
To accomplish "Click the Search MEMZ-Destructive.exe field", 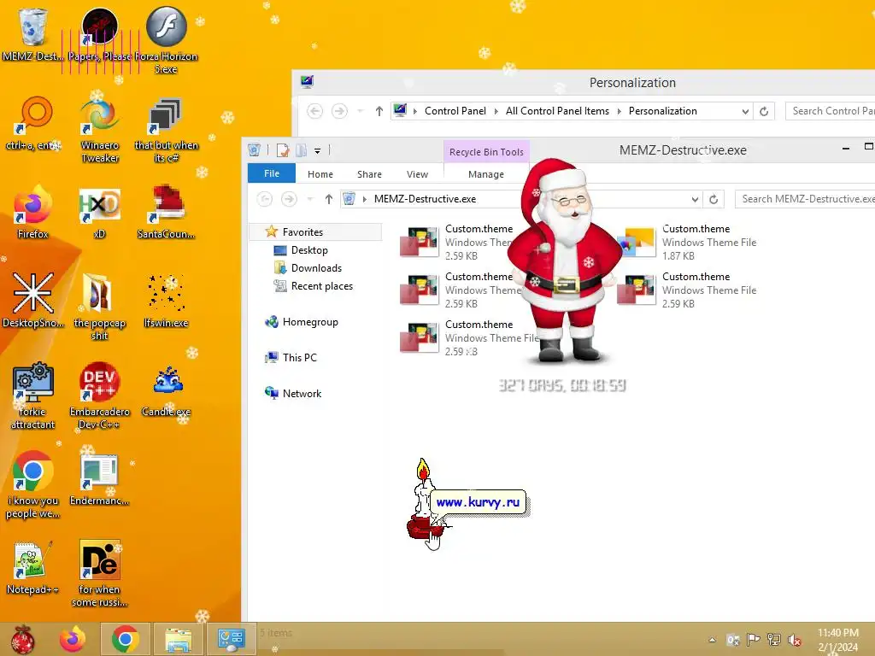I will (x=805, y=199).
